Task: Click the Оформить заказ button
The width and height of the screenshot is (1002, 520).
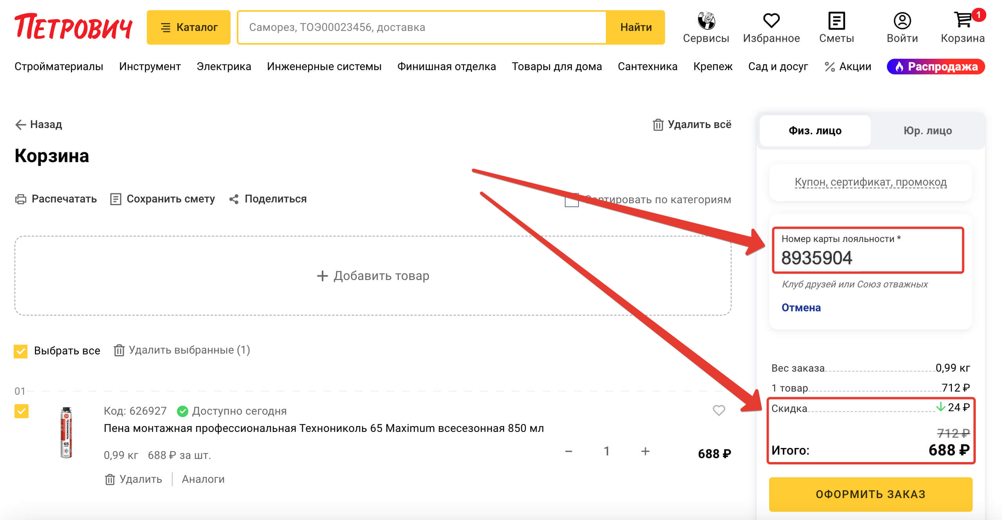Action: pyautogui.click(x=870, y=494)
